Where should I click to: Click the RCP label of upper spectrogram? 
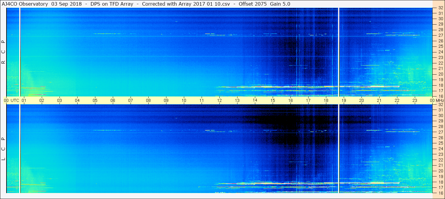(x=4, y=52)
